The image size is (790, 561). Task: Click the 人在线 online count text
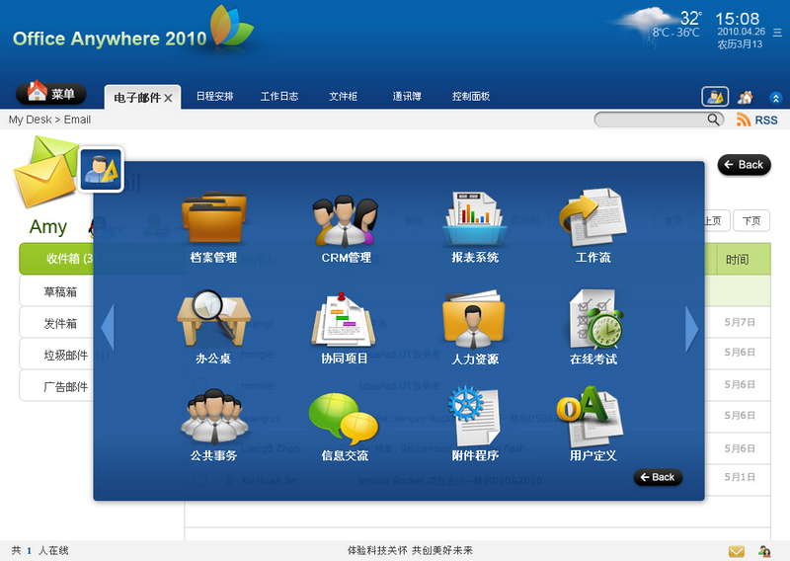click(x=53, y=550)
